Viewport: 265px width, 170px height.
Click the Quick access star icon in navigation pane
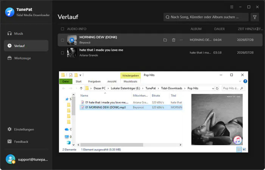(67, 99)
